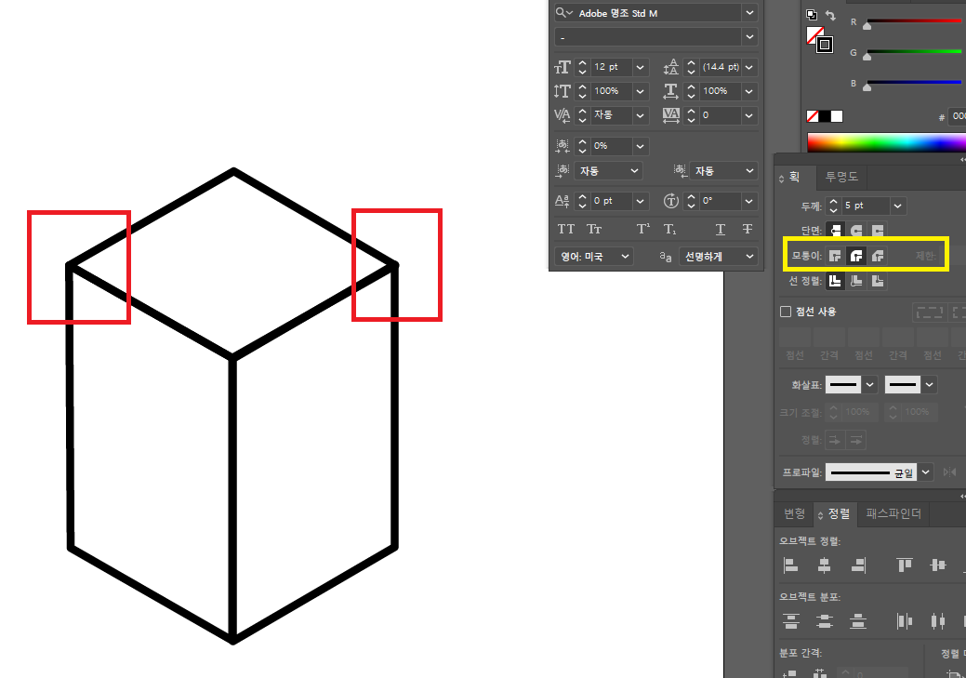Apply underline formatting in the Character panel
966x678 pixels.
point(719,228)
